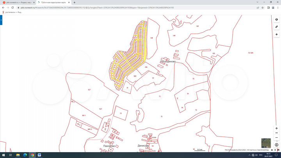Open Windows Start menu

(3, 155)
